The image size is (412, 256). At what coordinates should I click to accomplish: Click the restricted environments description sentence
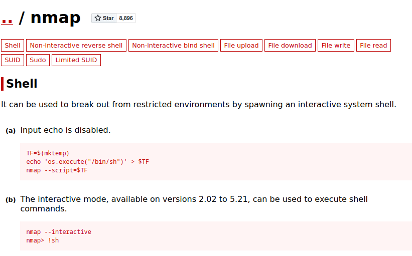(199, 105)
